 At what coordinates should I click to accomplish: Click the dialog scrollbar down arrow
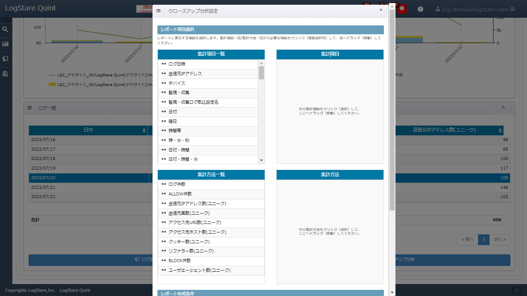392,293
